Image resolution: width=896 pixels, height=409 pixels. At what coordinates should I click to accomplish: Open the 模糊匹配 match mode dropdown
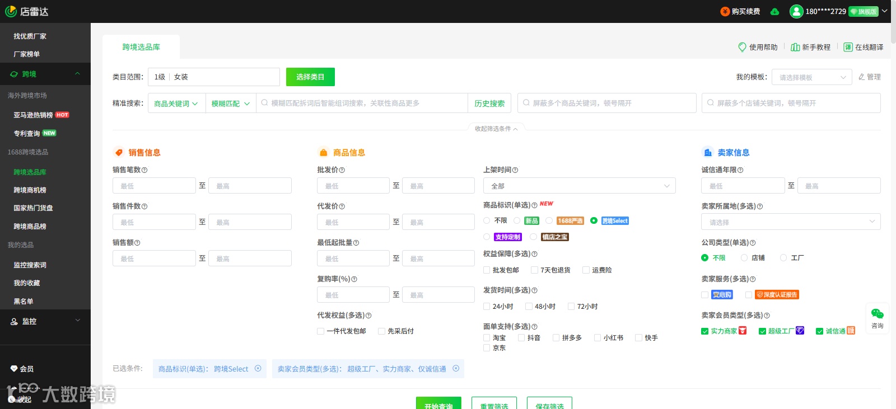pyautogui.click(x=231, y=104)
